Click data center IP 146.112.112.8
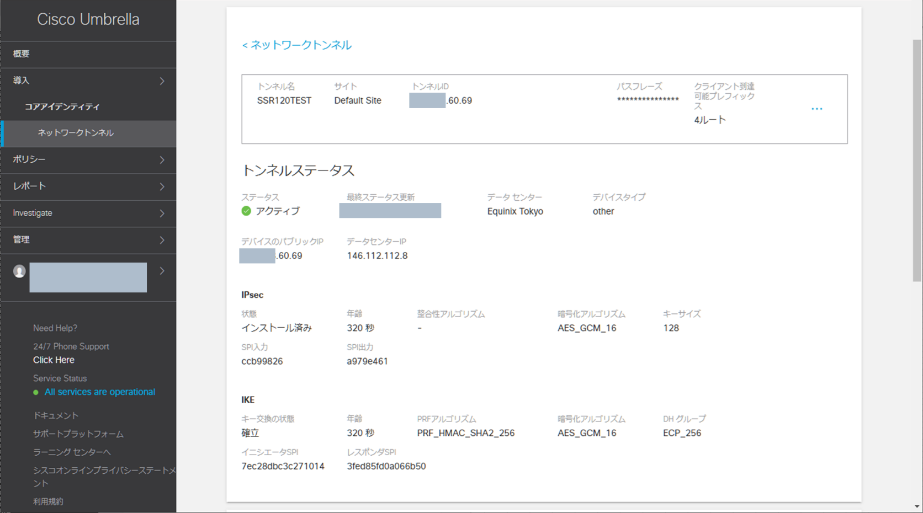Screen dimensions: 923x513 tap(377, 255)
